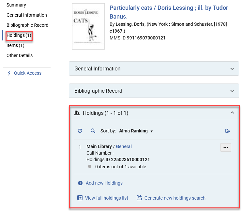244x212 pixels.
Task: Open the ellipsis actions menu for Main Library
Action: coord(226,147)
